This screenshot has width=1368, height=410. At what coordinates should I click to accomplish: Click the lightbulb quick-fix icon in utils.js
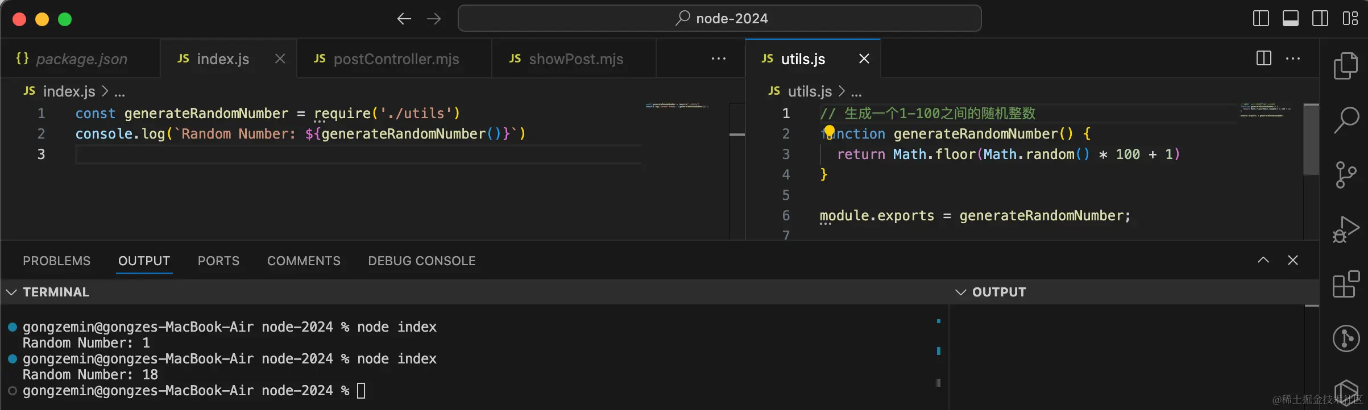pos(830,132)
